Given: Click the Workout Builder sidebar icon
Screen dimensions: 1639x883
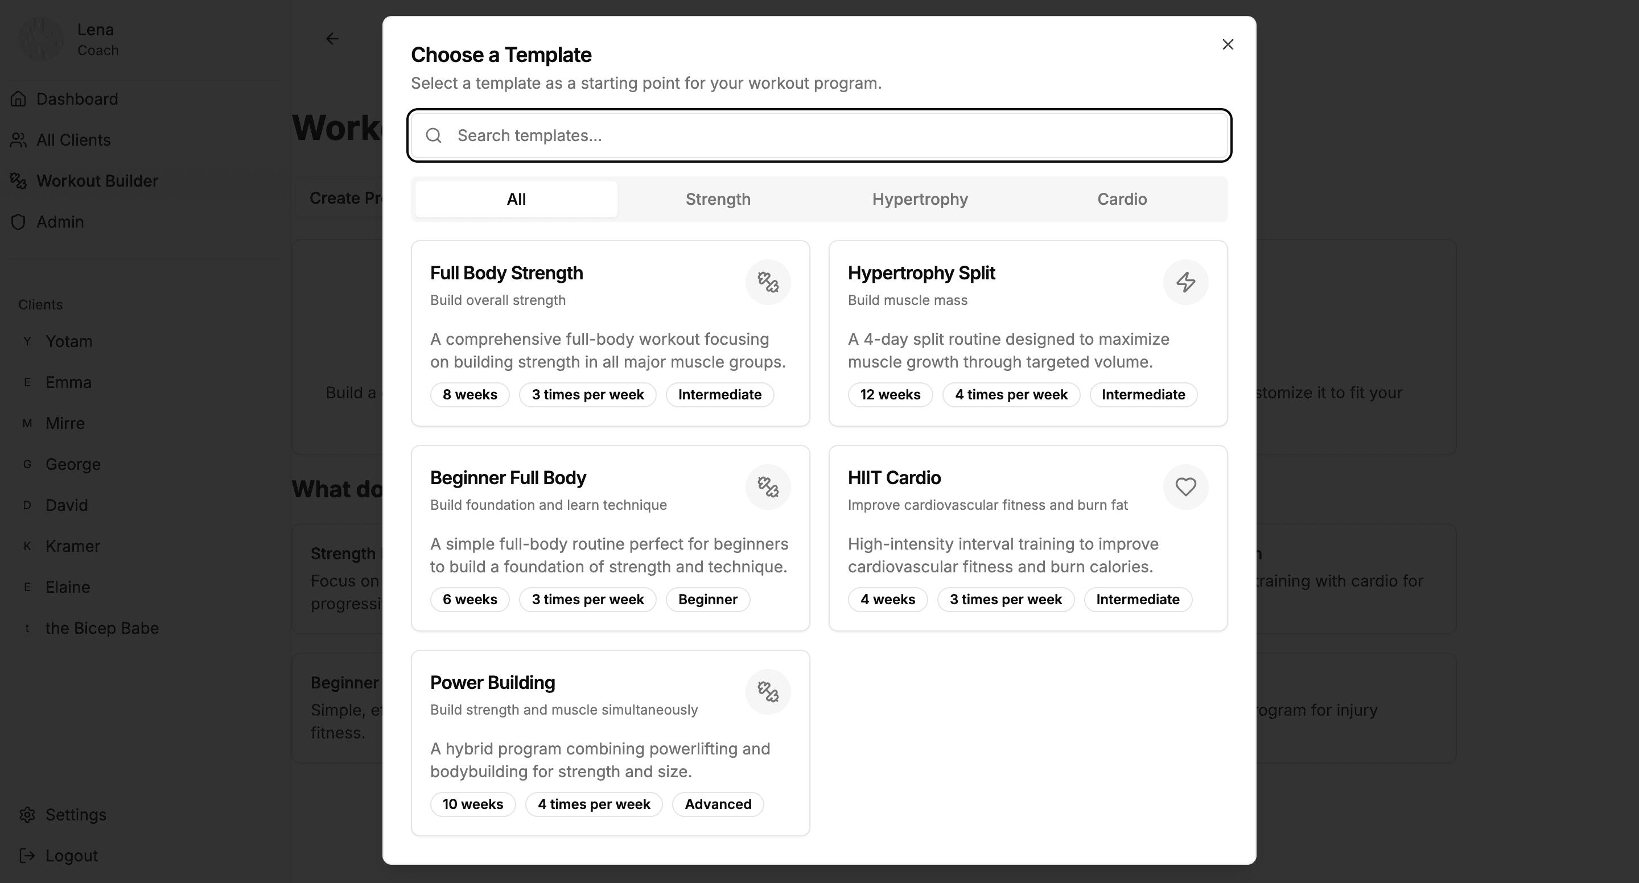Looking at the screenshot, I should [18, 181].
